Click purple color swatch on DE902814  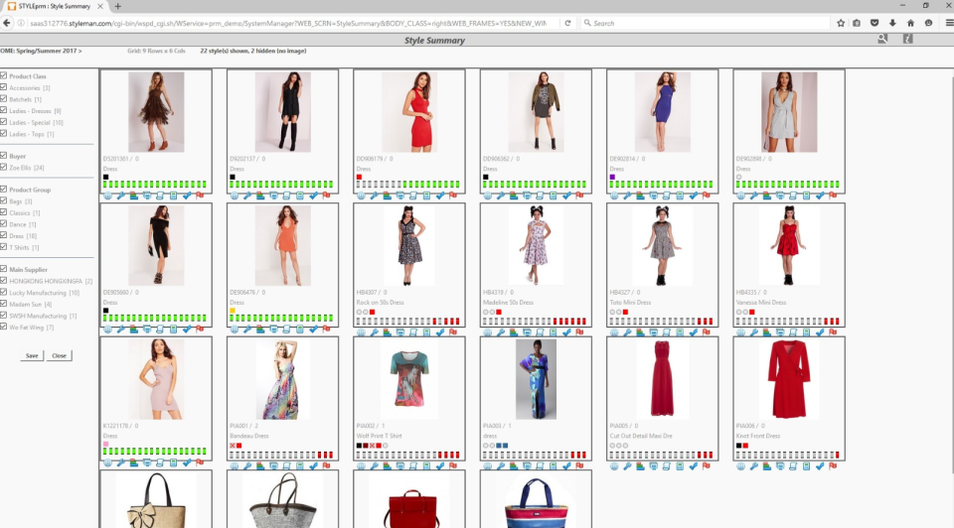[612, 178]
